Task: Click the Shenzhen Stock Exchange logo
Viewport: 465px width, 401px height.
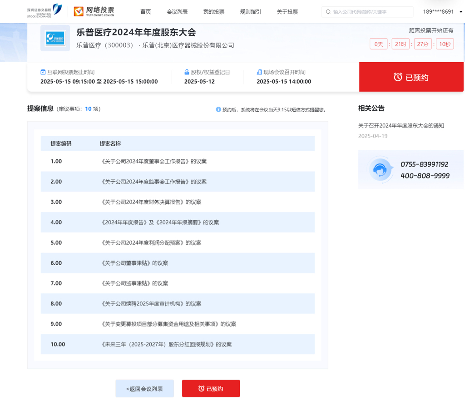Action: coord(45,11)
